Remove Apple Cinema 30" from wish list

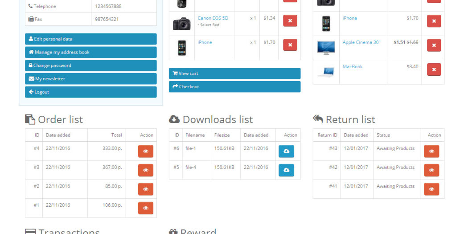434,45
